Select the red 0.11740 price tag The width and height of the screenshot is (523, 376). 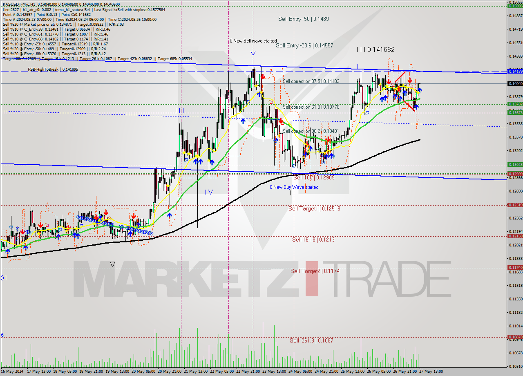tap(515, 267)
